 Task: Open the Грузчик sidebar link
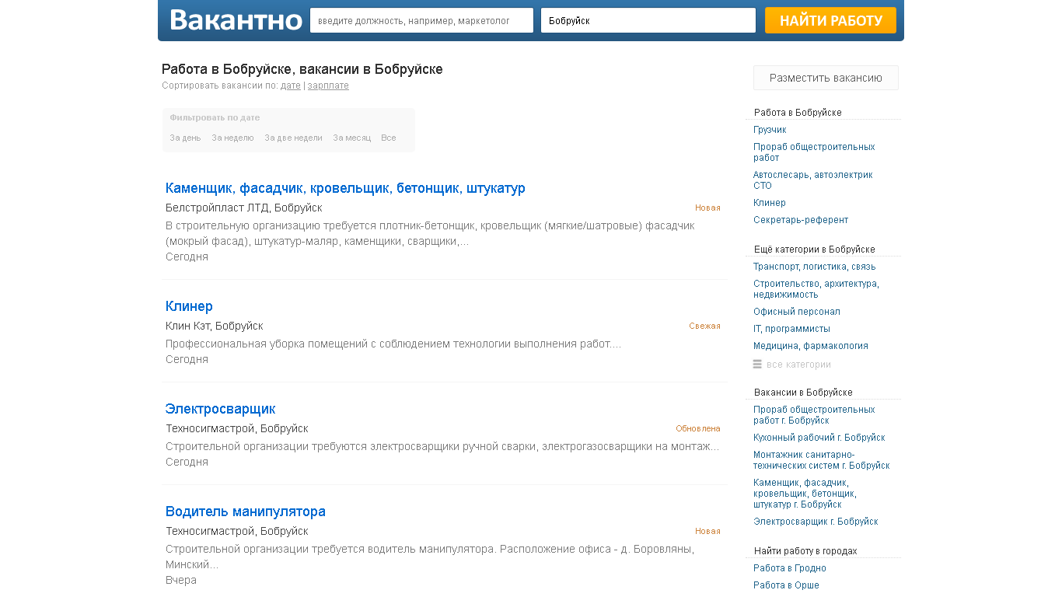770,130
